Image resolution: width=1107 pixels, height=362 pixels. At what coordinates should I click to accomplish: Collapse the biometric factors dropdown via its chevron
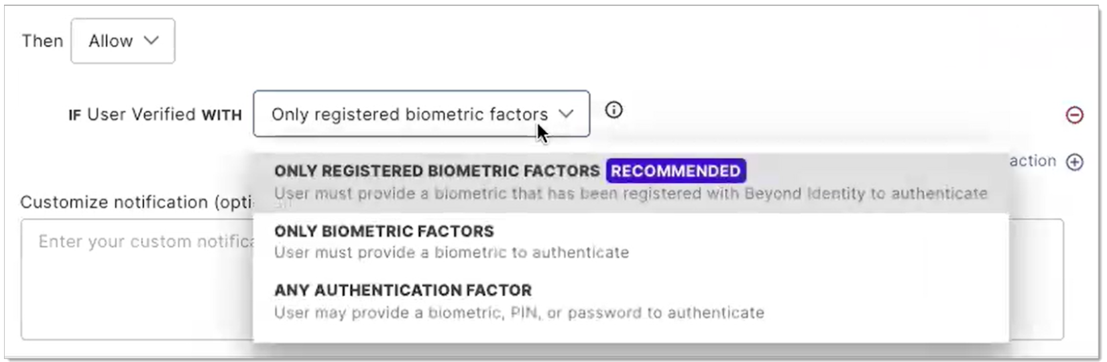pyautogui.click(x=567, y=114)
